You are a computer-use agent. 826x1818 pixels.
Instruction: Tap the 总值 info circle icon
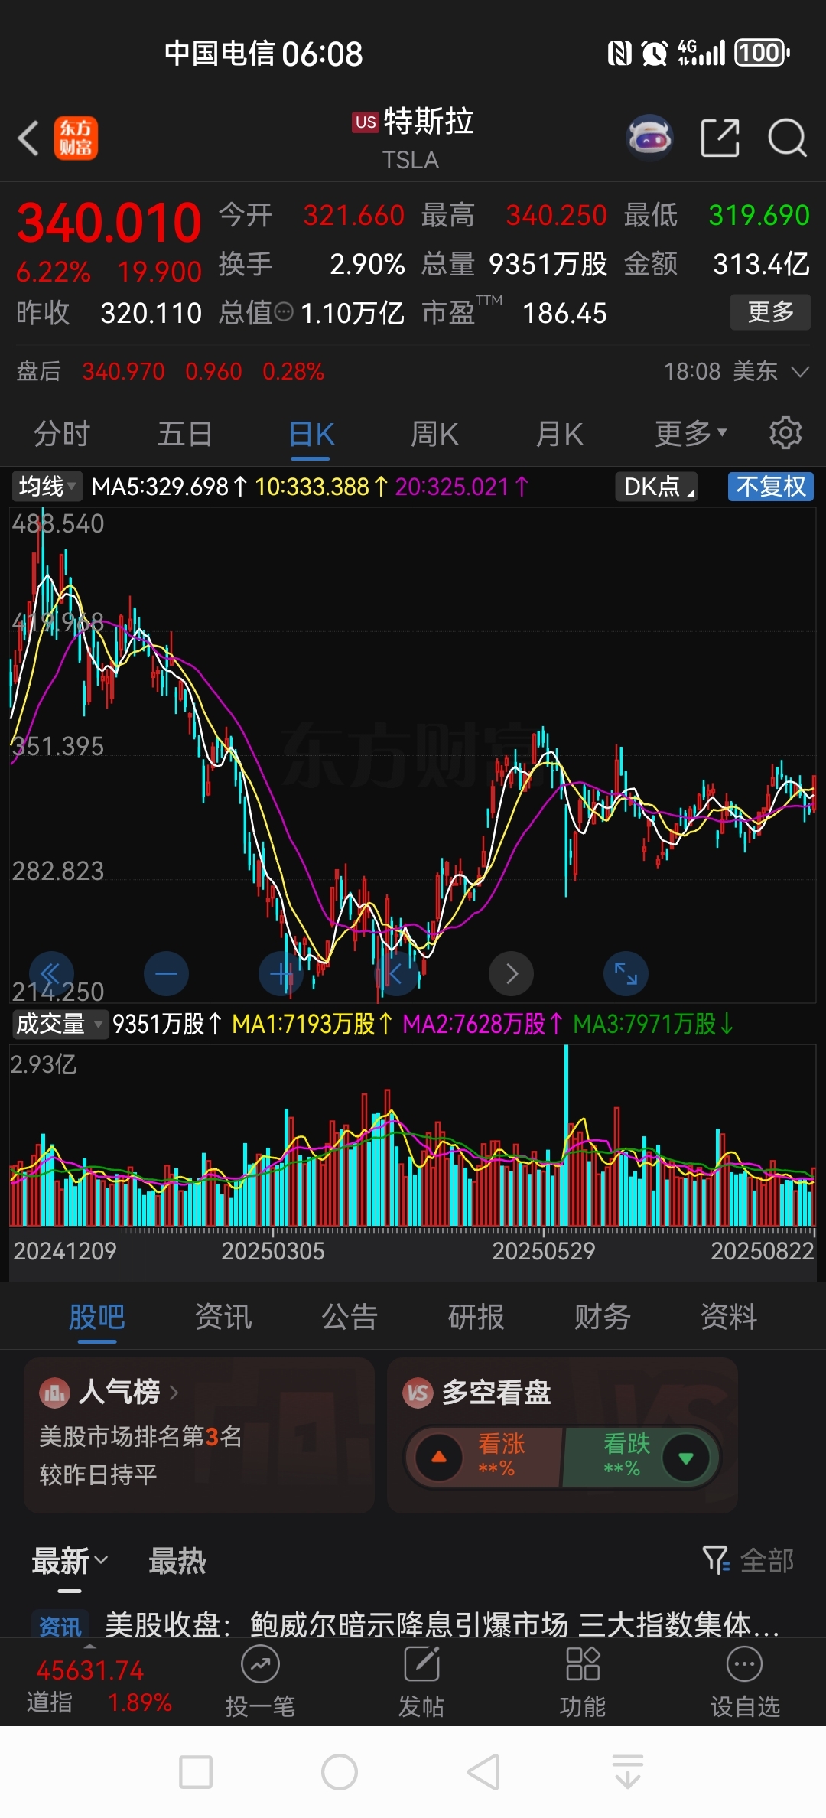[x=284, y=312]
